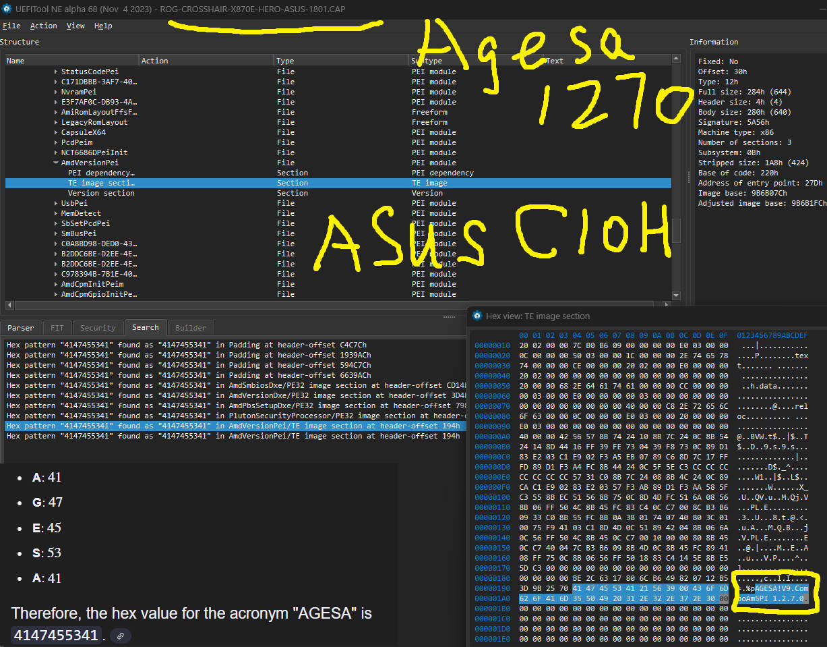Switch to the Parser tab
Screen dimensions: 827x647
pos(20,328)
